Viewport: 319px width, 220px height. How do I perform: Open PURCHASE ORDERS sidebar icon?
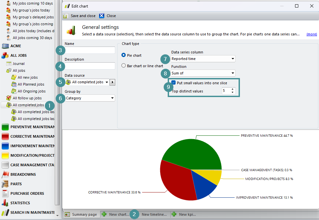pyautogui.click(x=5, y=193)
